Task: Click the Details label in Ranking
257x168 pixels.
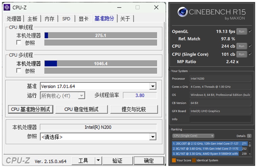Action: tap(241, 136)
